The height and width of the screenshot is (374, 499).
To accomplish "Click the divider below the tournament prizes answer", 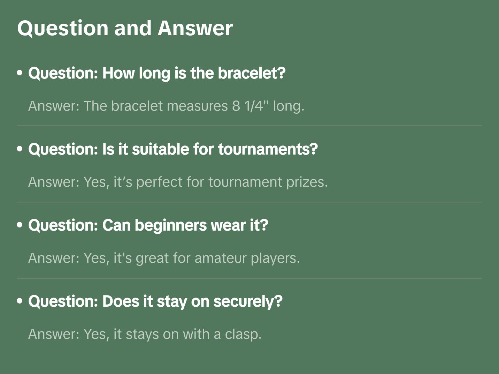I will point(249,202).
